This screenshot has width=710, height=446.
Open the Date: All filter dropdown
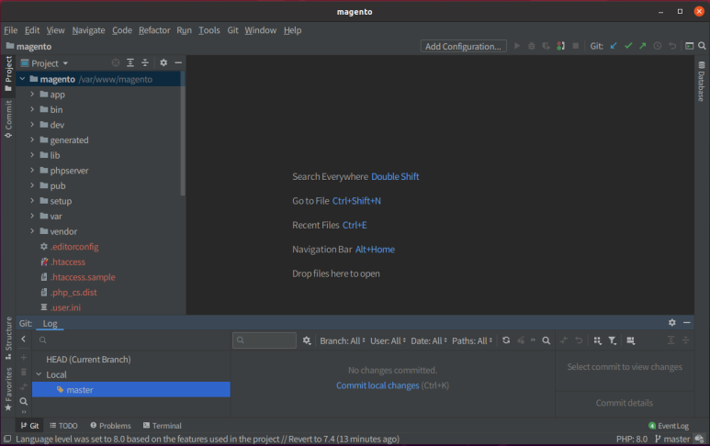[x=429, y=341]
